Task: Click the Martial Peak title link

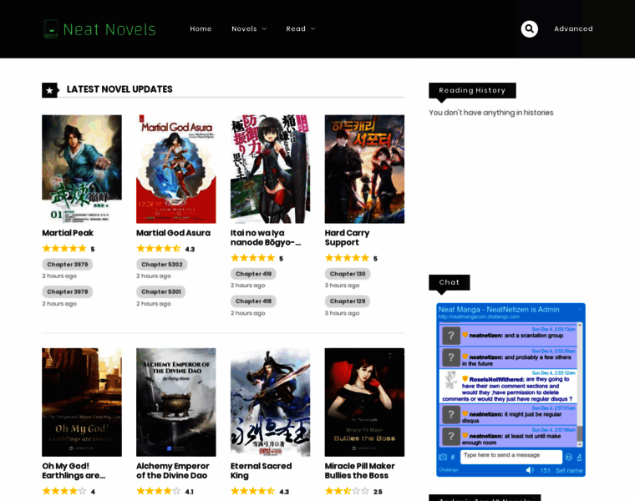Action: coord(68,233)
